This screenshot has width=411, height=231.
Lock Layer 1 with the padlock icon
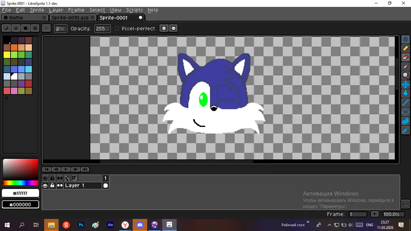pyautogui.click(x=53, y=186)
